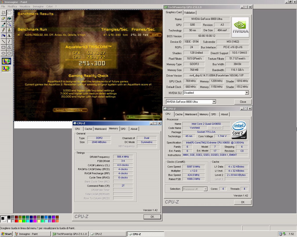Pick the cyan color swatch
The height and width of the screenshot is (237, 297).
pyautogui.click(x=28, y=221)
